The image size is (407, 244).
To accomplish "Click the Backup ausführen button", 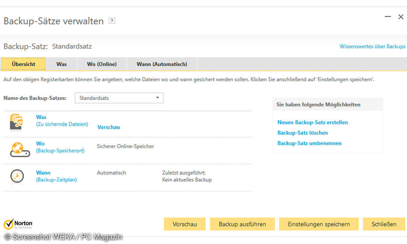I will coord(243,224).
